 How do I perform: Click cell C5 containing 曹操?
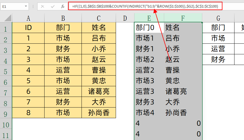click(x=99, y=70)
